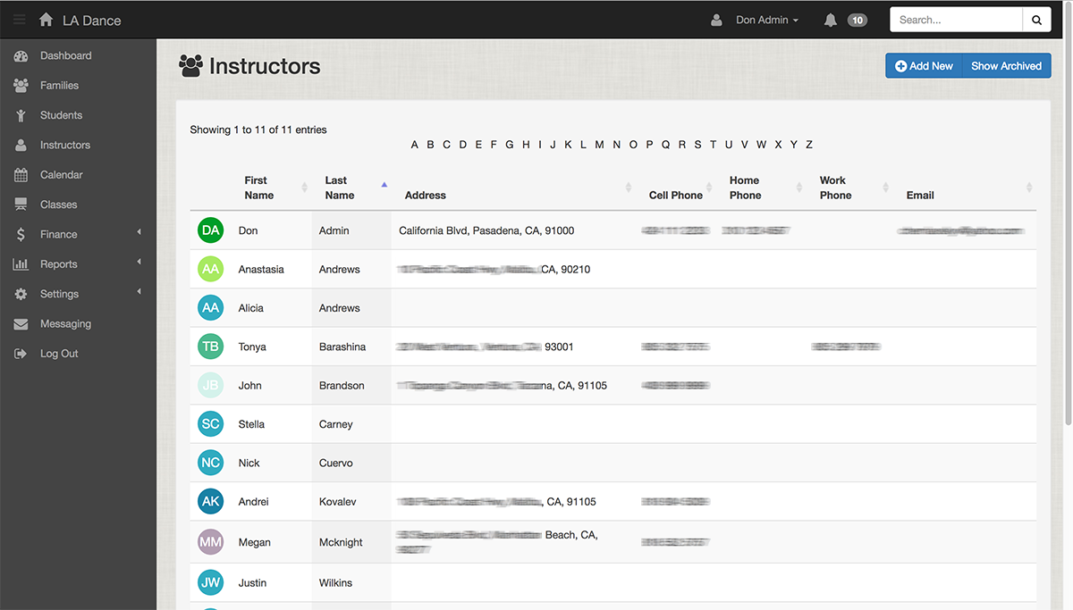Click Log Out in the sidebar
Viewport: 1073px width, 610px height.
point(59,354)
